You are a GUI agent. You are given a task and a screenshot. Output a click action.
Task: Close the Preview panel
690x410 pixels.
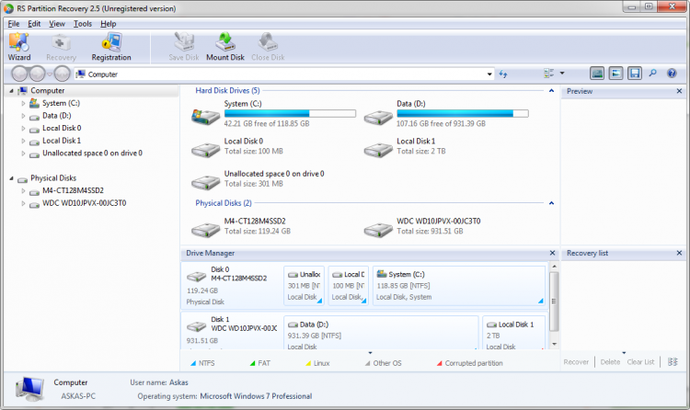tap(679, 91)
